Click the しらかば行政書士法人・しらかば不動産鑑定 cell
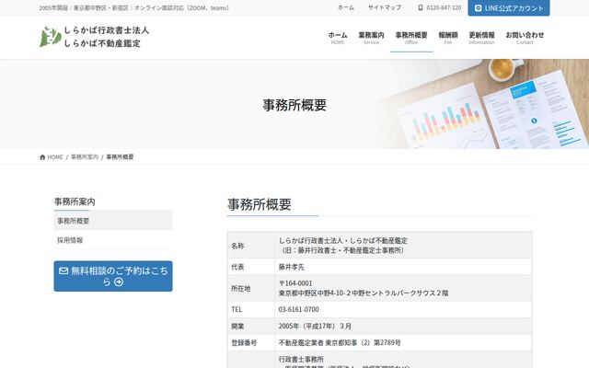The image size is (589, 368). (403, 246)
